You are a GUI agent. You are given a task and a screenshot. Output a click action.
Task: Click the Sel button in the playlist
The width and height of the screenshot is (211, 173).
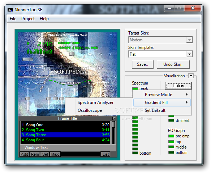tap(45, 154)
